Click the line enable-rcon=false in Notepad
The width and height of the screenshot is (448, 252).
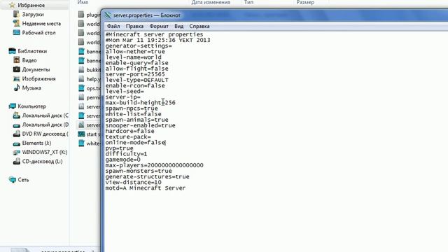(x=135, y=85)
